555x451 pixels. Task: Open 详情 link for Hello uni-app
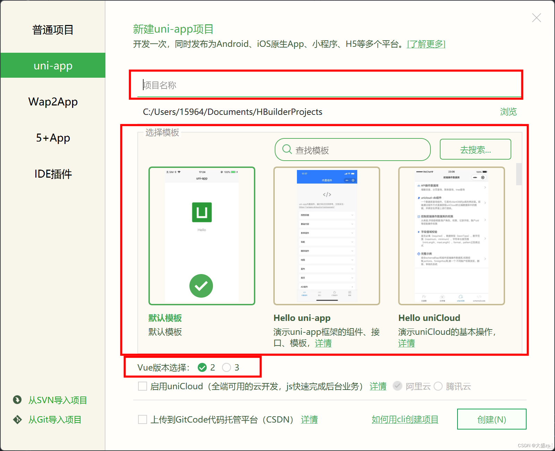(323, 343)
